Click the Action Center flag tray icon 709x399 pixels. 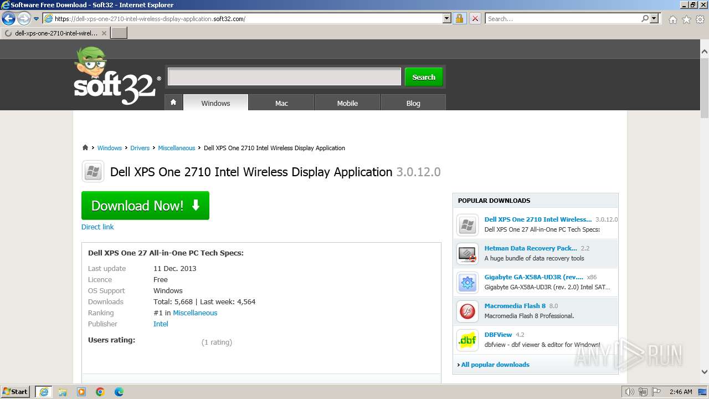coord(655,392)
